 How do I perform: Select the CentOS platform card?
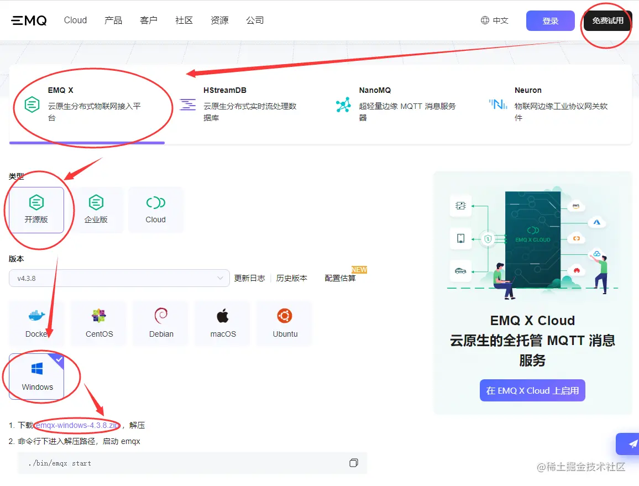point(99,324)
